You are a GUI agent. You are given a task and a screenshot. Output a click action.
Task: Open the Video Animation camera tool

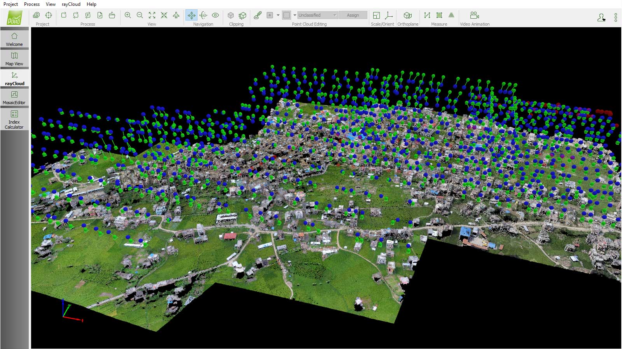pos(474,15)
